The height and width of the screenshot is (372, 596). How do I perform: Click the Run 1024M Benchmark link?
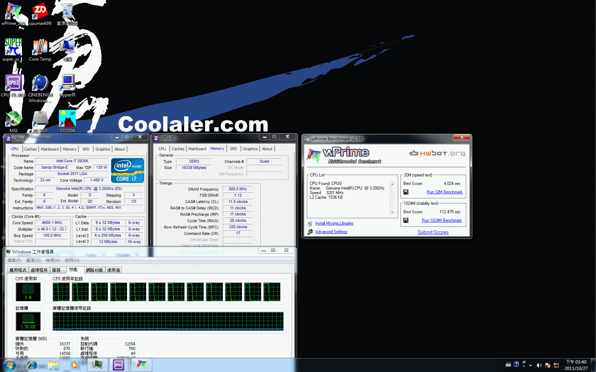pyautogui.click(x=442, y=220)
